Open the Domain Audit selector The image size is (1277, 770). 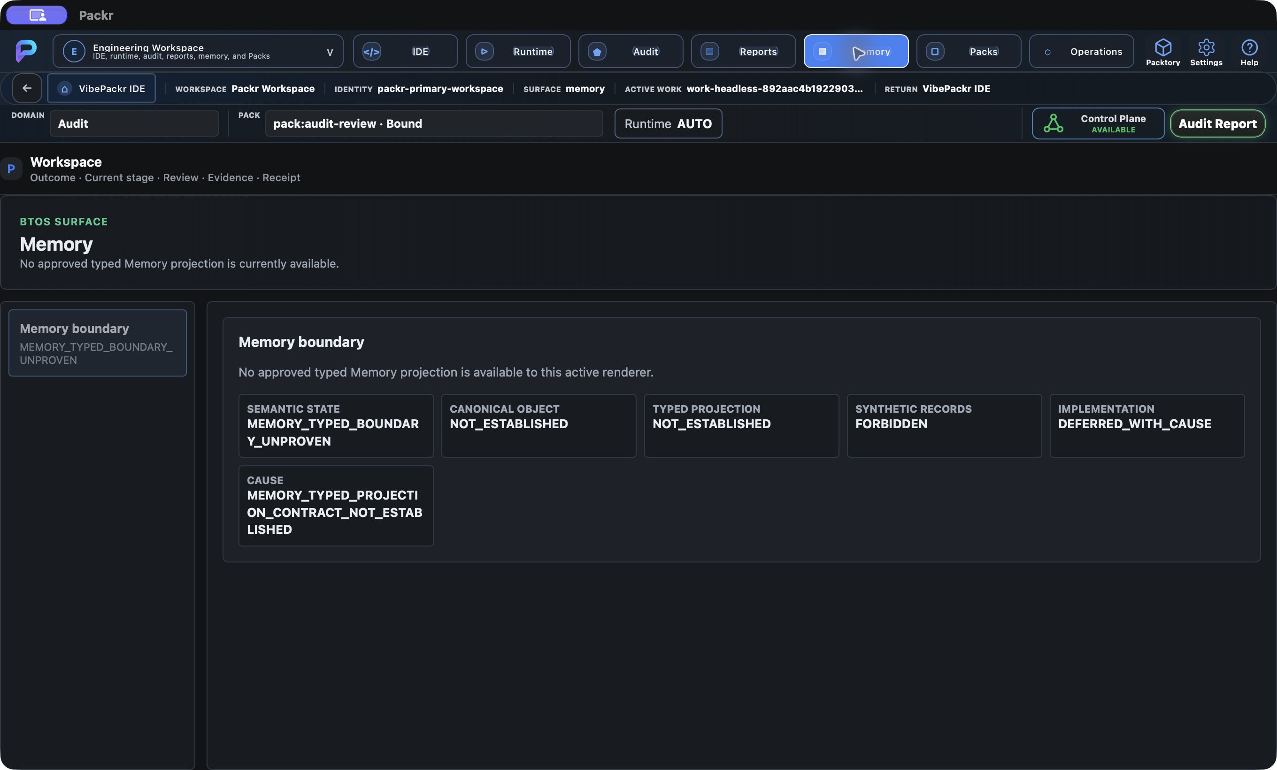point(134,123)
